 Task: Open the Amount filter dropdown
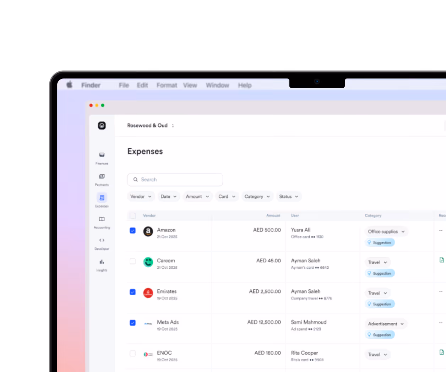pos(197,197)
